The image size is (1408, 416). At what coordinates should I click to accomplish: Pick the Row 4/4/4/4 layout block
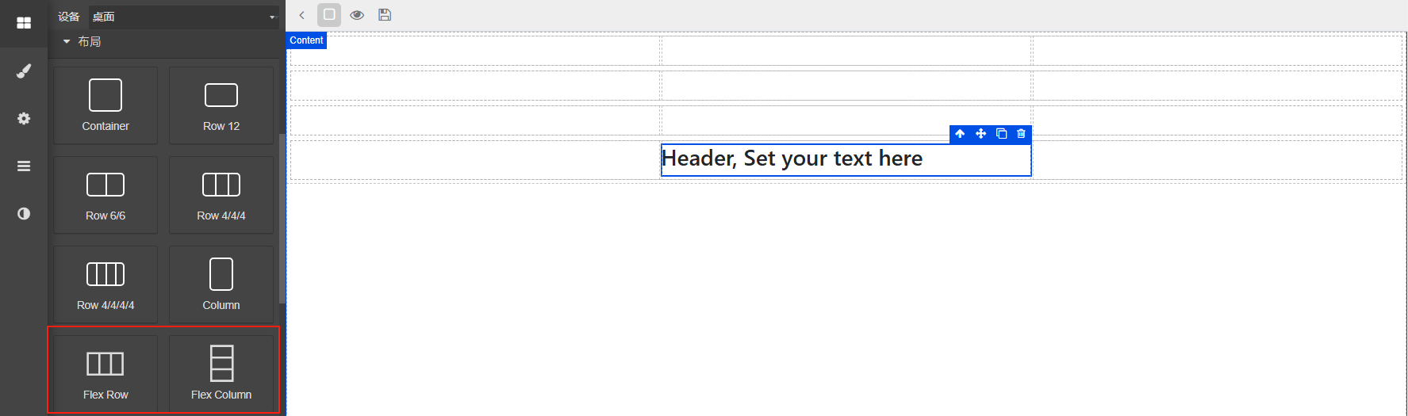pyautogui.click(x=106, y=284)
